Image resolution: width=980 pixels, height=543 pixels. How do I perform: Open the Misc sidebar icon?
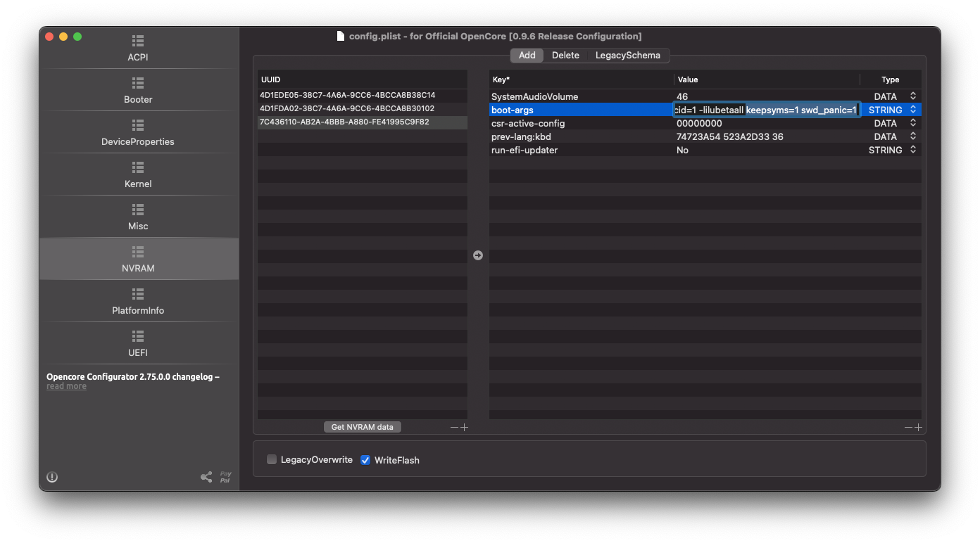[138, 210]
